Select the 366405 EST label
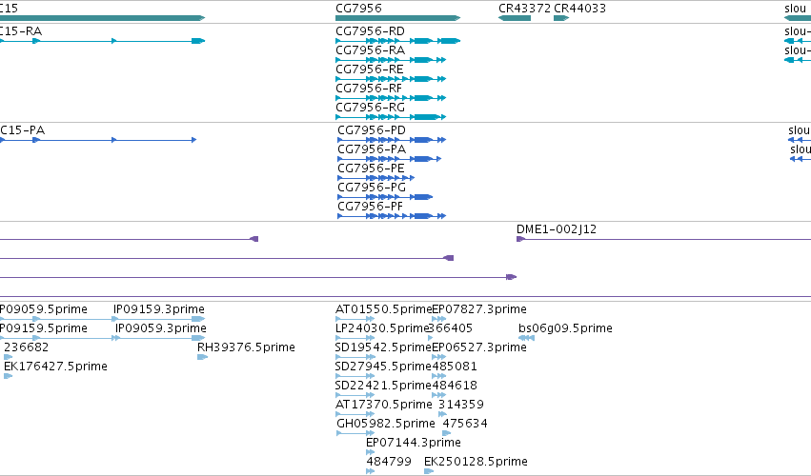Image resolution: width=811 pixels, height=476 pixels. coord(451,328)
